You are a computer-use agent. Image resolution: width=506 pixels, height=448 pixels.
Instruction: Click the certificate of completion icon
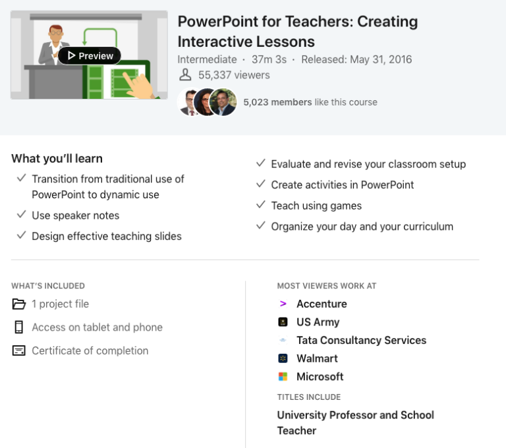pyautogui.click(x=18, y=350)
